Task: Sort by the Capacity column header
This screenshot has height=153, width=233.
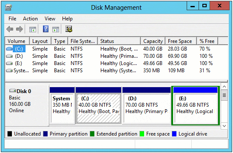Action: 153,41
